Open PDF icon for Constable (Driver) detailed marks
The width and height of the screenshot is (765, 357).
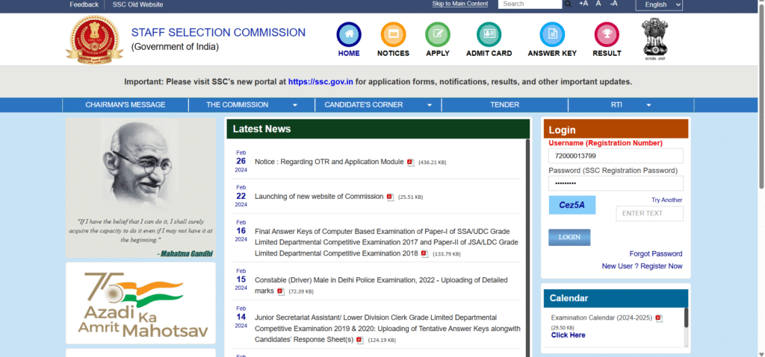[281, 291]
